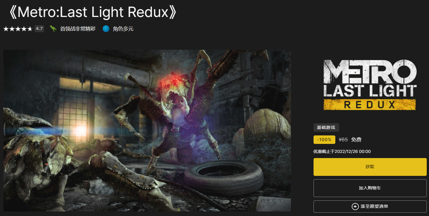The height and width of the screenshot is (216, 429).
Task: Click the yellow 获取 button
Action: 370,167
